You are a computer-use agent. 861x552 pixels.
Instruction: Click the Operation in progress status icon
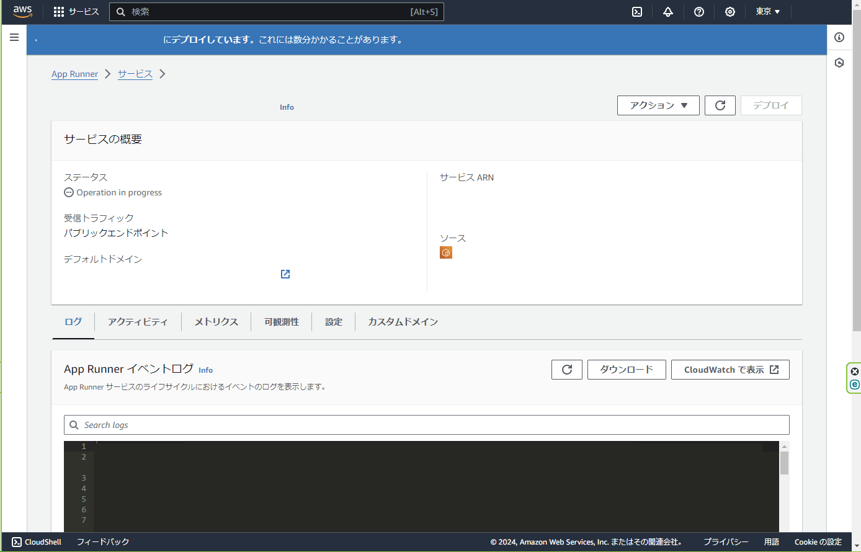[69, 192]
